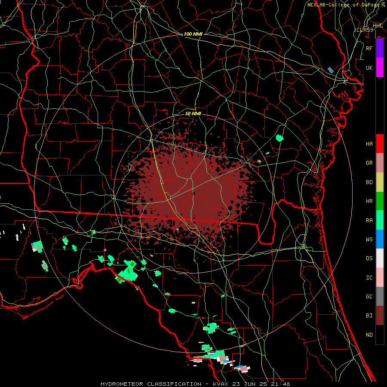Click the GR legend label
The image size is (387, 387).
click(369, 163)
